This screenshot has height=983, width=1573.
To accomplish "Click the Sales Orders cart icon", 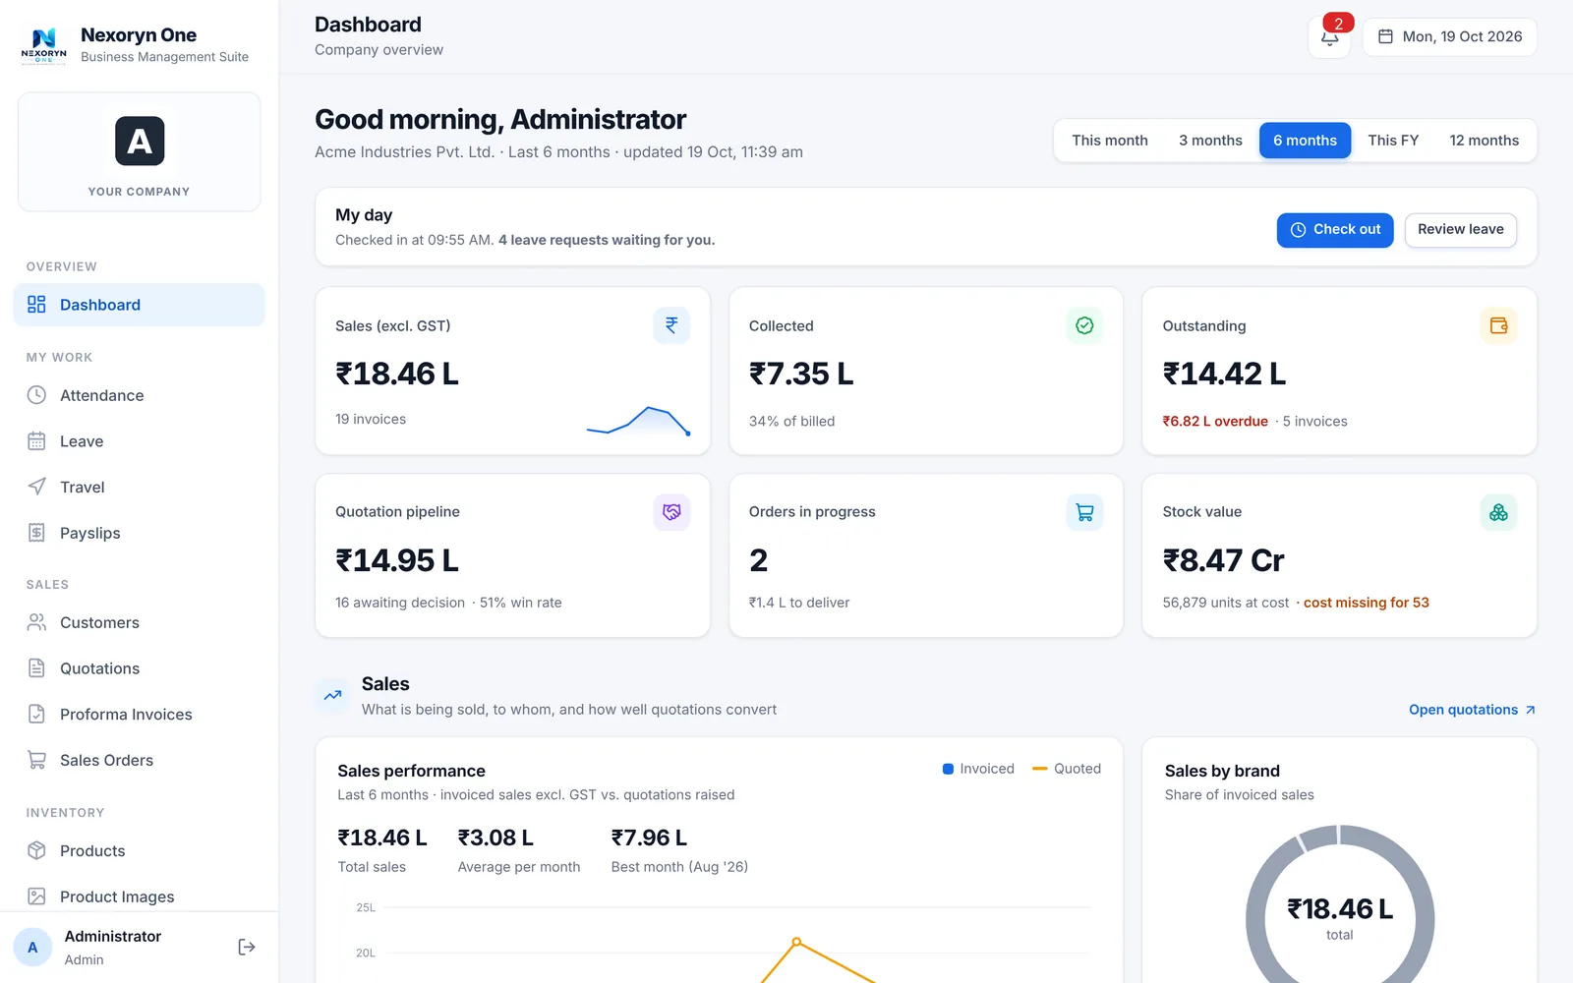I will tap(36, 760).
